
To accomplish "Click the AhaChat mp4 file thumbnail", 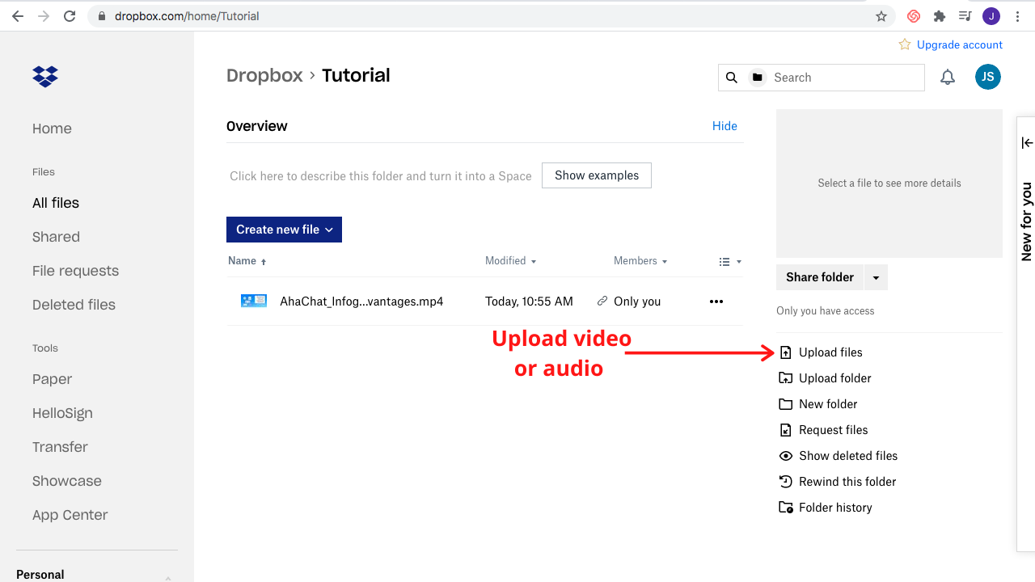I will pos(254,301).
